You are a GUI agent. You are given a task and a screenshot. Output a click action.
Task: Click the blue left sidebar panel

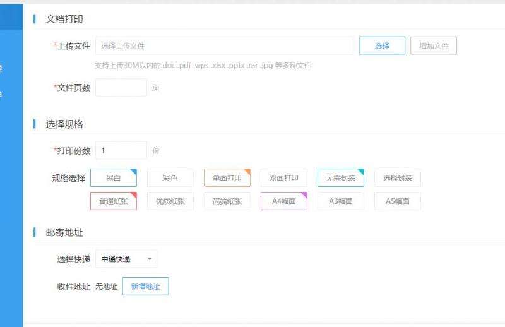[x=11, y=189]
